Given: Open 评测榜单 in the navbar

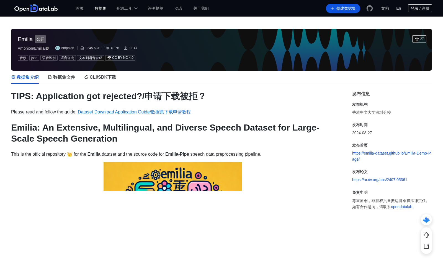Looking at the screenshot, I should tap(156, 8).
